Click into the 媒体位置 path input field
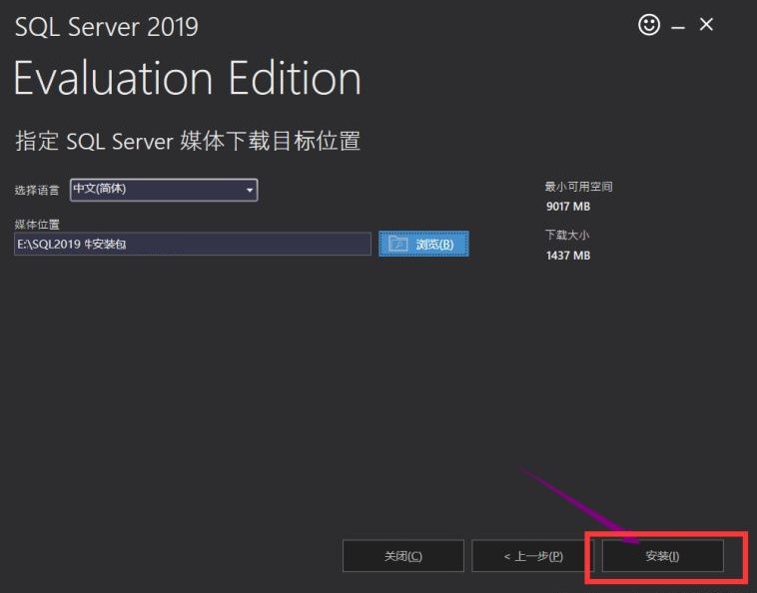 tap(193, 244)
